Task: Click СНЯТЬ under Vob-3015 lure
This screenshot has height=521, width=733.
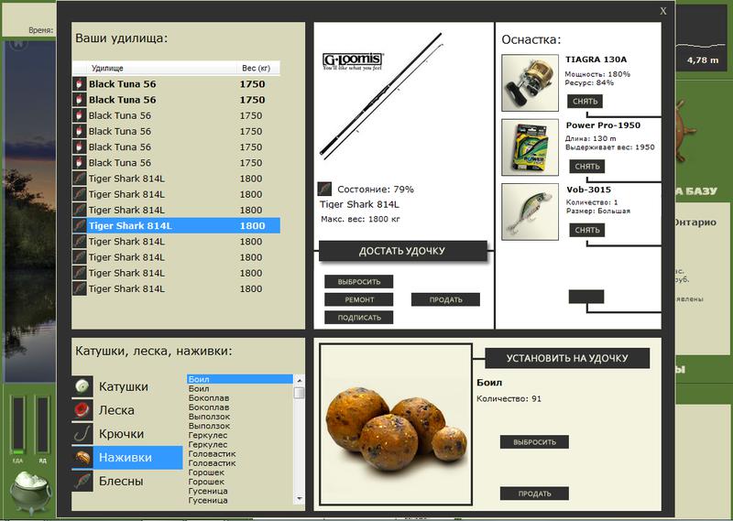Action: (x=586, y=230)
